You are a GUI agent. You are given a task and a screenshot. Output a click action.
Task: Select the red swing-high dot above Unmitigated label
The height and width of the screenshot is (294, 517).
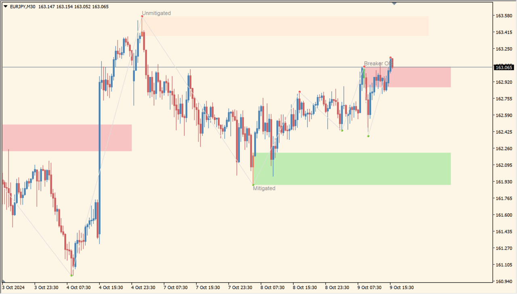point(142,16)
